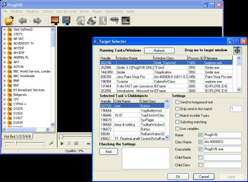Click channel tree scroll down arrow
This screenshot has width=248, height=182.
tap(52, 125)
